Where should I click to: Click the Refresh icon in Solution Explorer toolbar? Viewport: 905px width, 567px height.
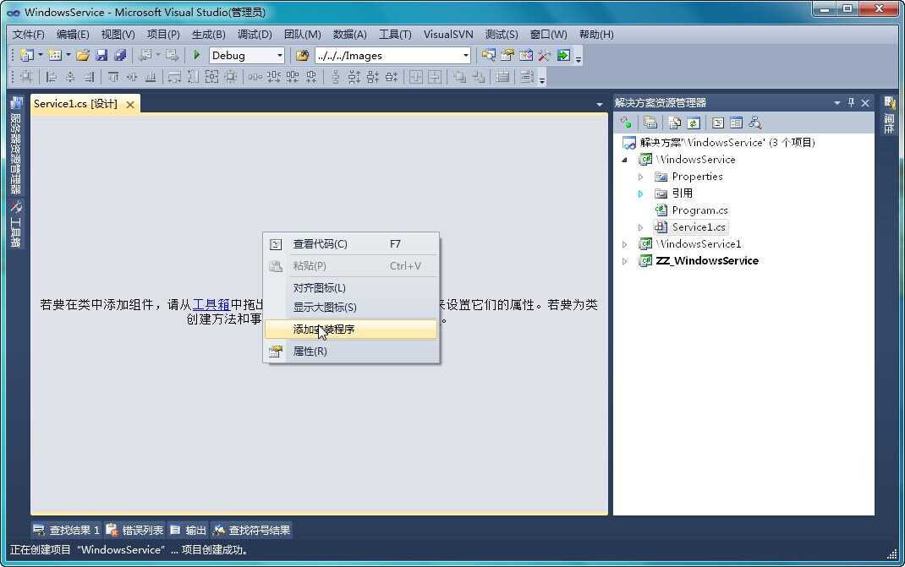(694, 123)
